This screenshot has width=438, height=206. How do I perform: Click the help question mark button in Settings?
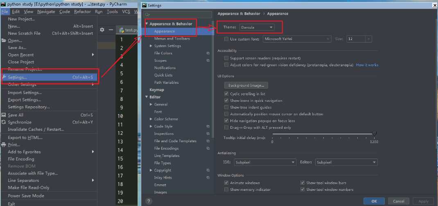[x=149, y=201]
